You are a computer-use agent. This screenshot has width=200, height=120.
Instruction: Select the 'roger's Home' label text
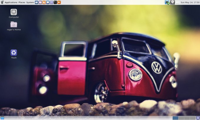click(14, 30)
